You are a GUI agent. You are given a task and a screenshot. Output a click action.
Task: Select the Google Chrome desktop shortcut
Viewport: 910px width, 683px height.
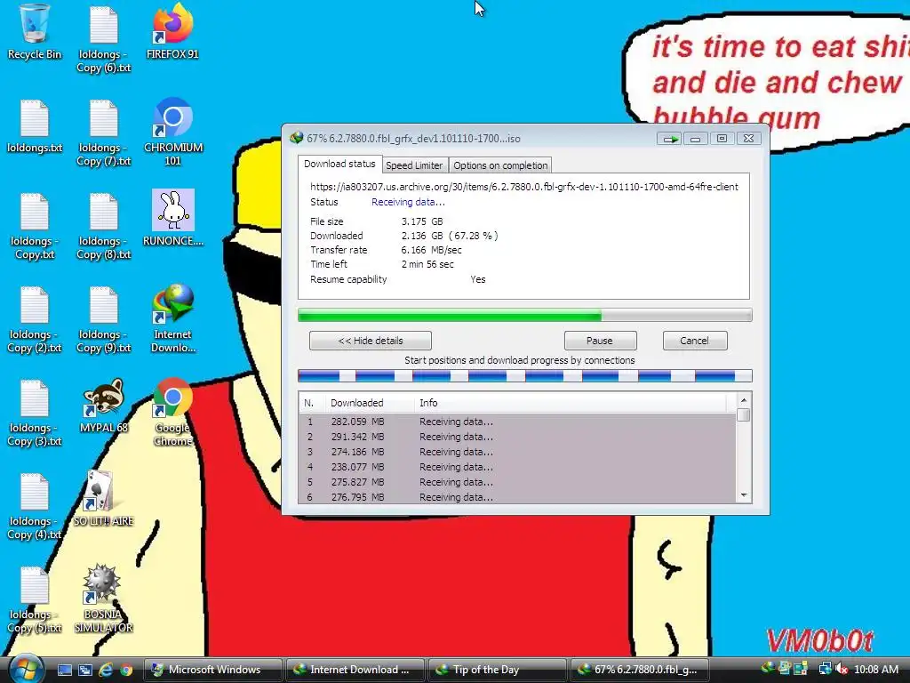173,413
